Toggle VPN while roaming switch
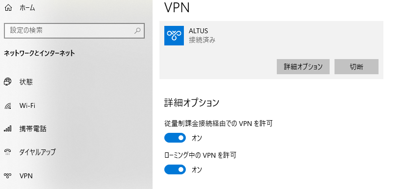This screenshot has width=402, height=189. tap(175, 169)
